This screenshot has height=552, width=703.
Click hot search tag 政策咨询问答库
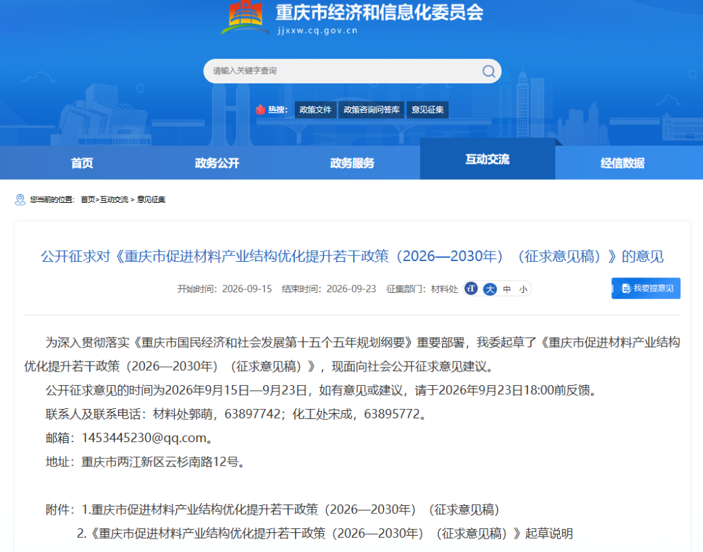tap(371, 110)
